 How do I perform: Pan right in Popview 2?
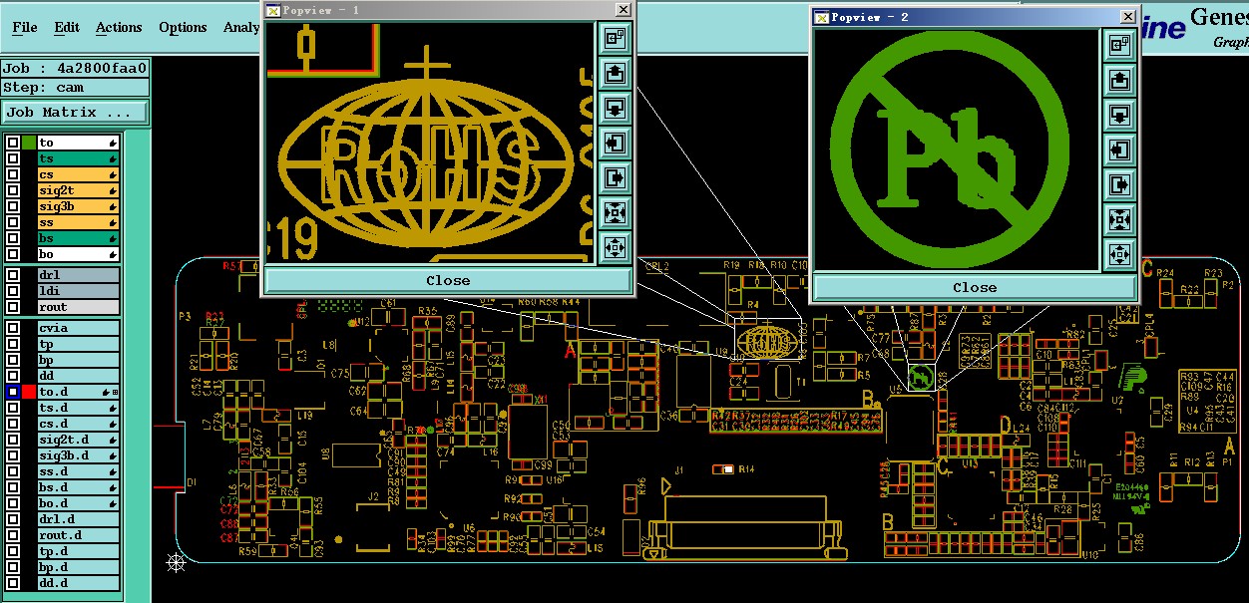(x=1120, y=184)
